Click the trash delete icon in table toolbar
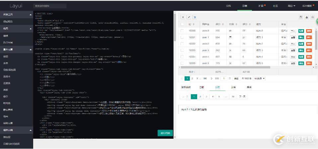The width and height of the screenshot is (318, 149). coord(195,17)
